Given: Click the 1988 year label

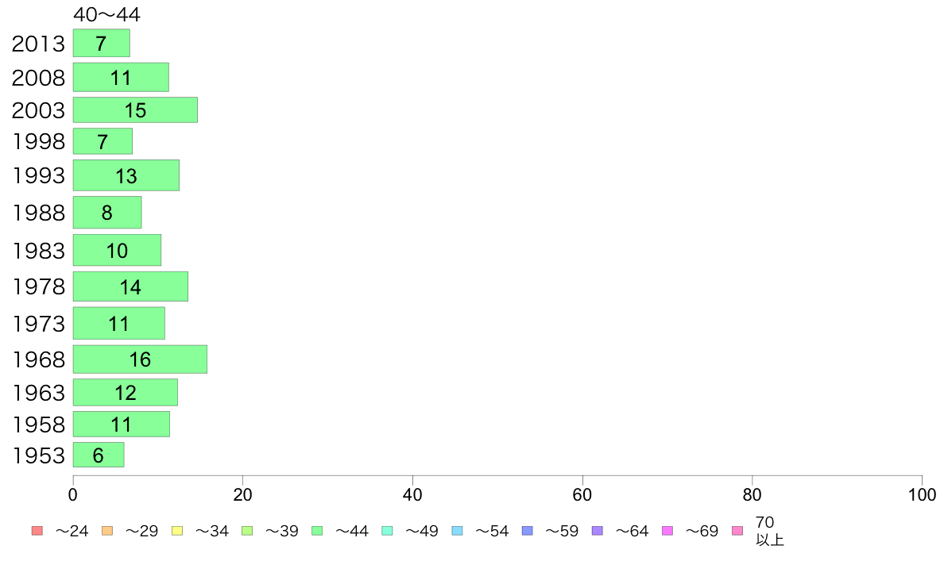Looking at the screenshot, I should 38,213.
